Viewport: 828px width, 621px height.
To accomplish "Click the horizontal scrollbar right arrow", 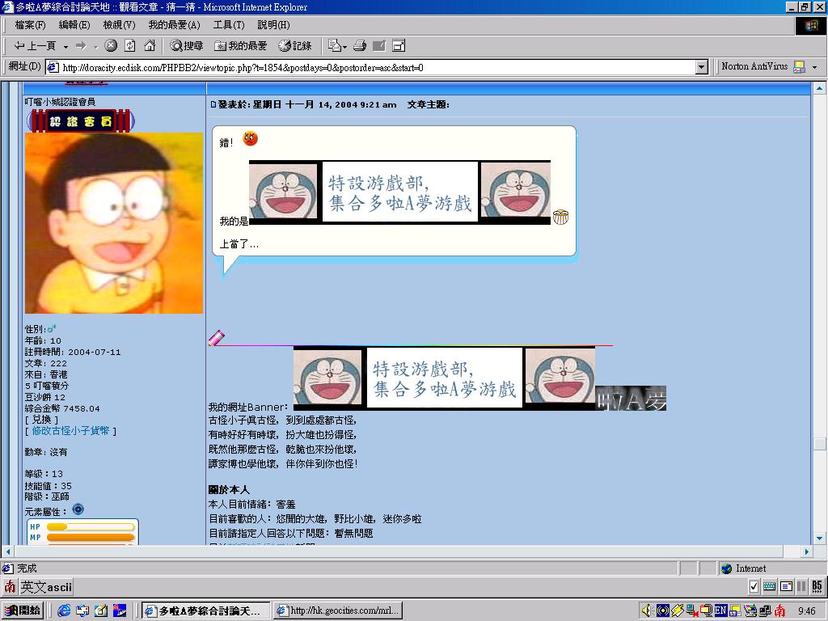I will [x=806, y=551].
